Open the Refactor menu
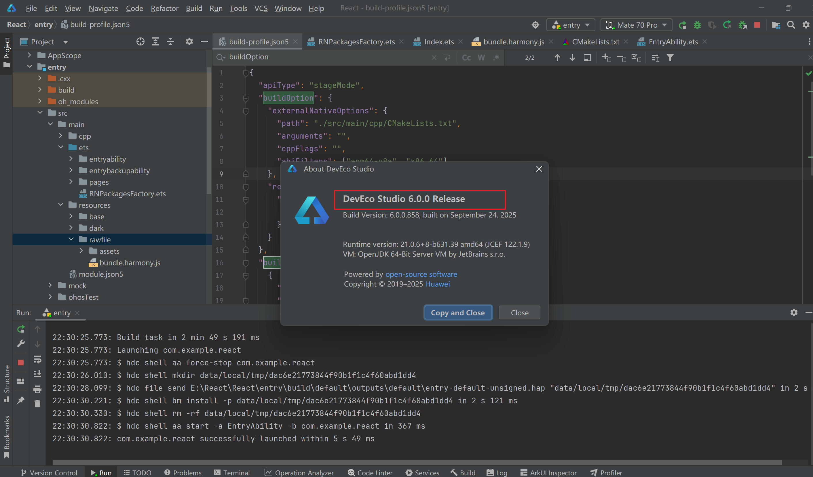Screen dimensions: 813x477 tap(164, 8)
